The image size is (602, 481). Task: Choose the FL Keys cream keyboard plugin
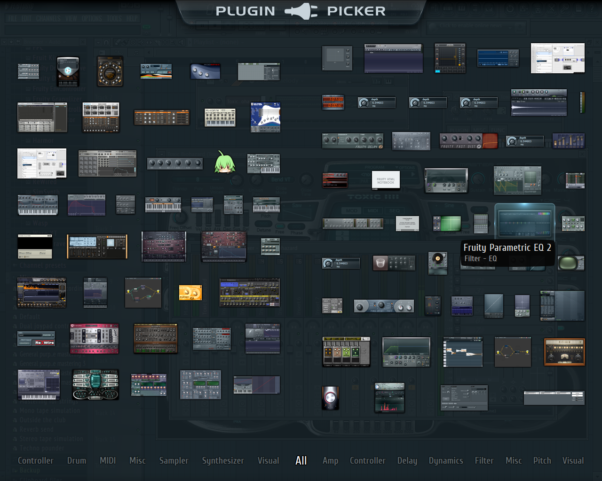tap(220, 117)
